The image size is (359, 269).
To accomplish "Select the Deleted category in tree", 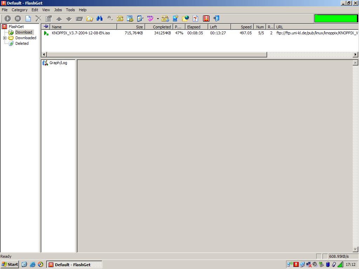I will (22, 43).
